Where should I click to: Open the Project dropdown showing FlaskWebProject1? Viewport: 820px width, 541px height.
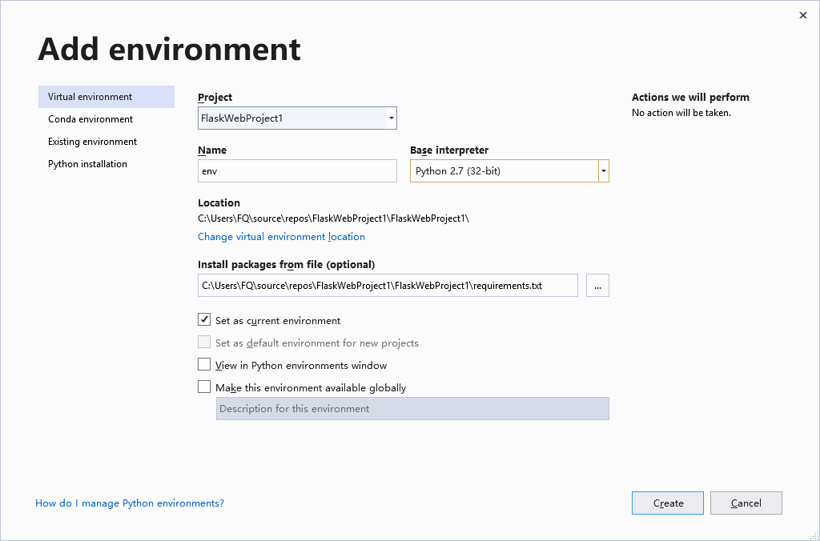[x=297, y=118]
